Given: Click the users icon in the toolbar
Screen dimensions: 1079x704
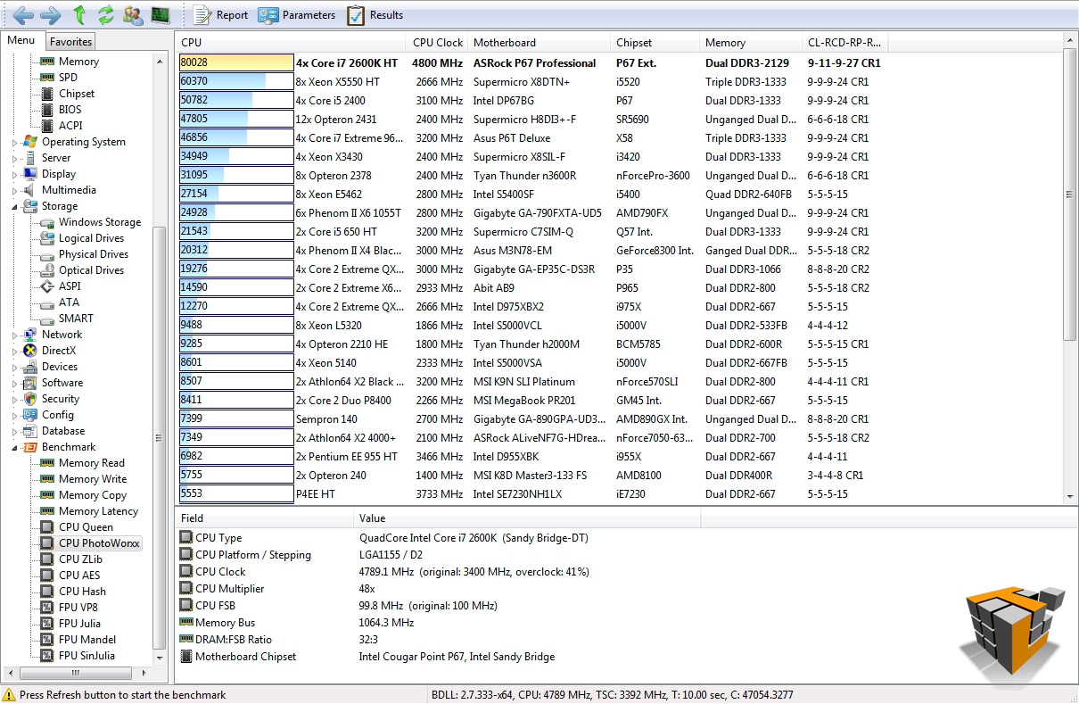Looking at the screenshot, I should click(x=133, y=14).
